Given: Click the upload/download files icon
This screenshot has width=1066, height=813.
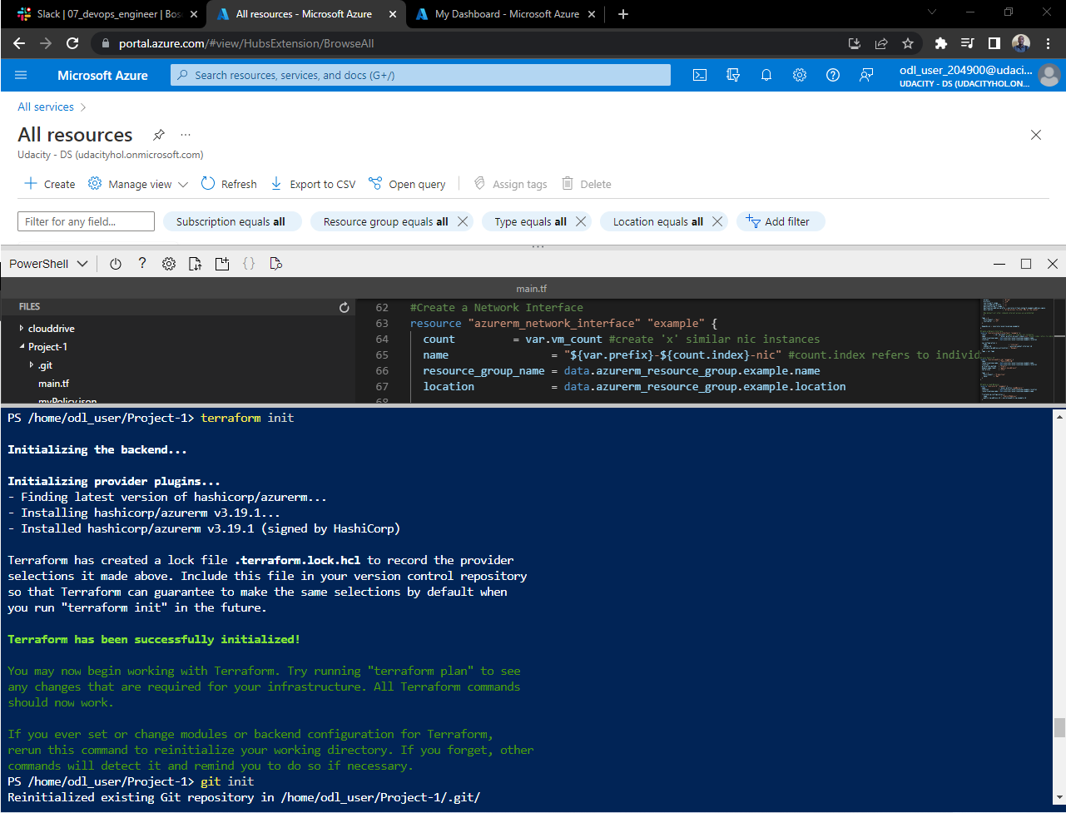Looking at the screenshot, I should tap(195, 263).
